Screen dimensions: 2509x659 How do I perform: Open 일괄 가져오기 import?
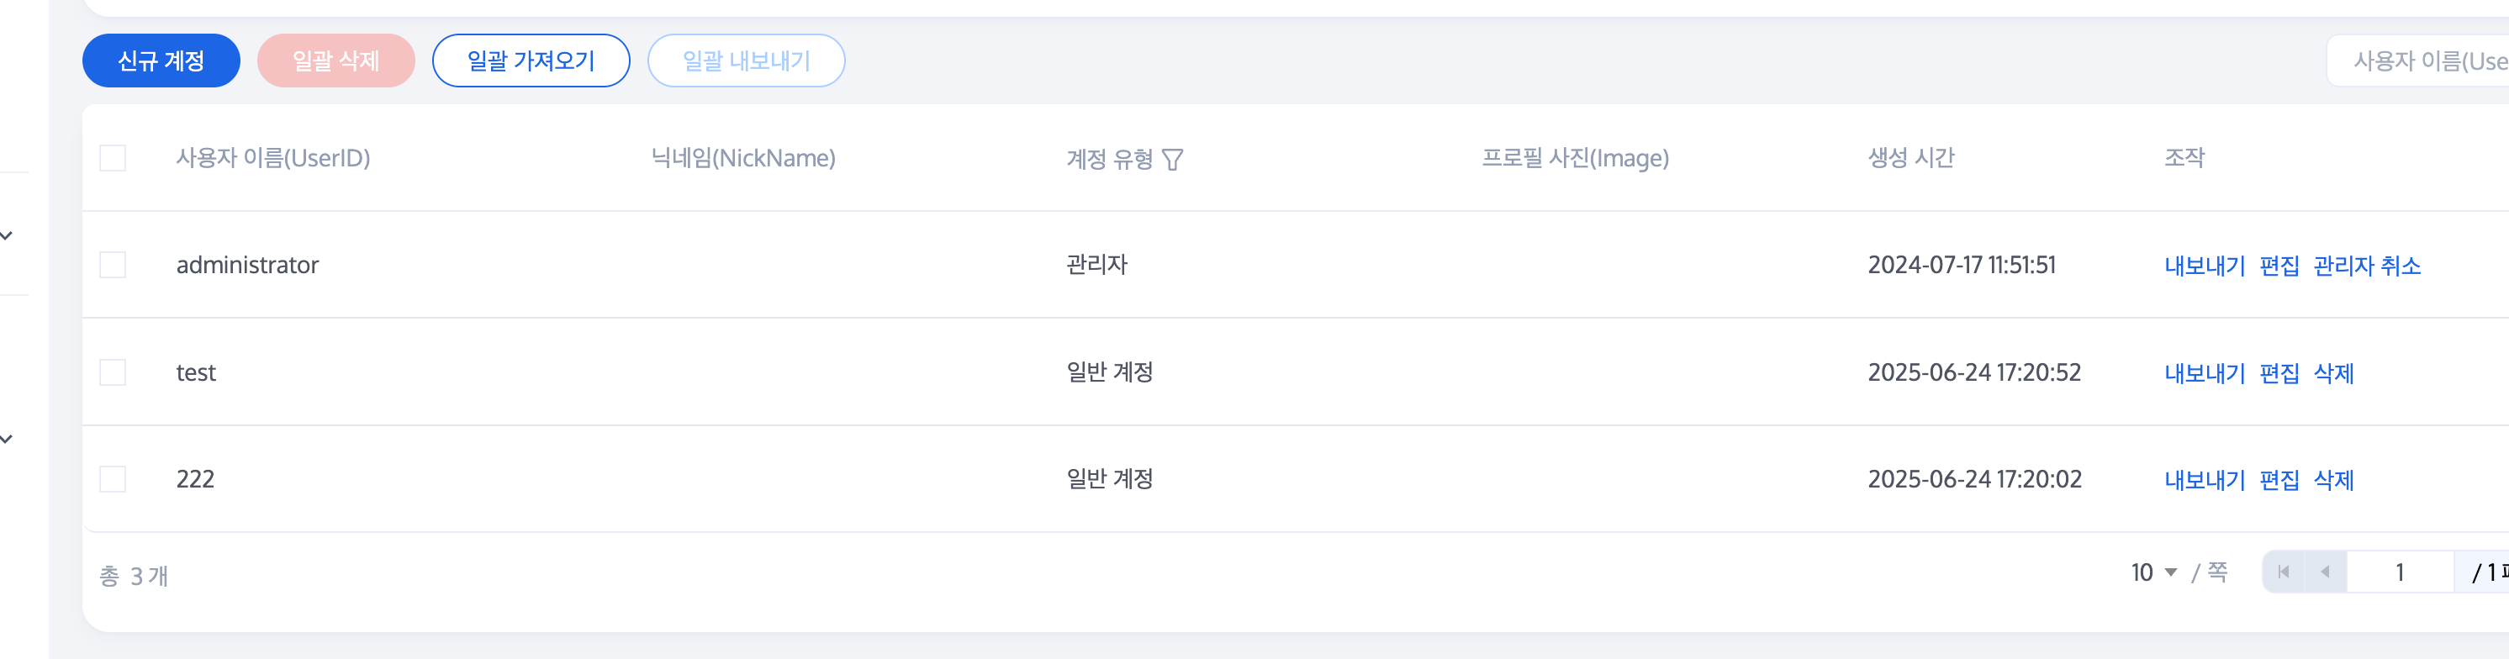click(x=531, y=61)
